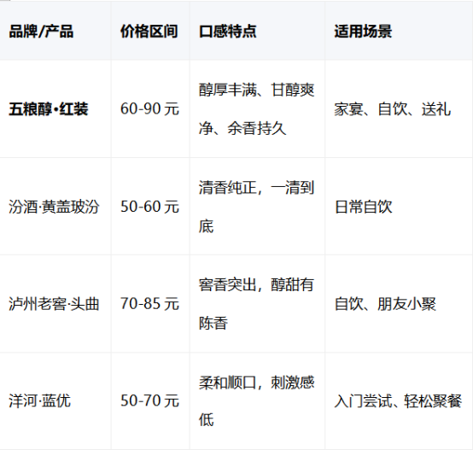Screen dimensions: 473x450
Task: Select the 入门尝试、轻松聚餐 scenario cell
Action: pyautogui.click(x=398, y=400)
